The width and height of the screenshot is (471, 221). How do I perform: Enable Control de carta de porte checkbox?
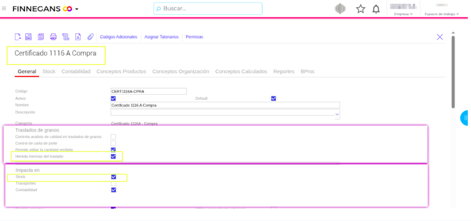coord(113,143)
